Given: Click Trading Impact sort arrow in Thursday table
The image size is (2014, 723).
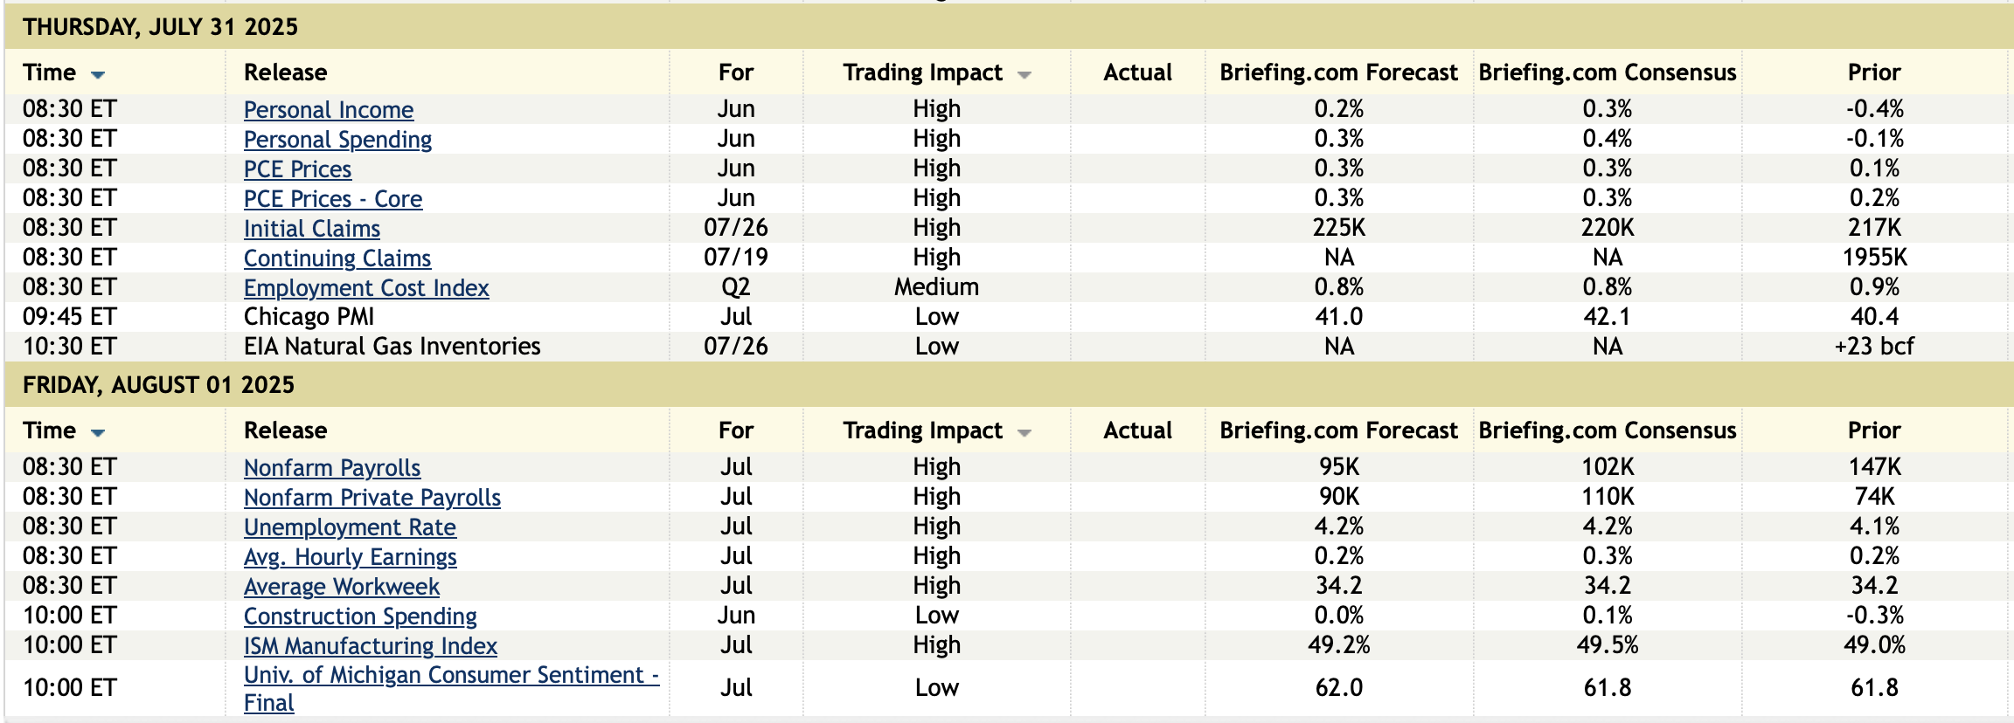Looking at the screenshot, I should [x=1024, y=74].
